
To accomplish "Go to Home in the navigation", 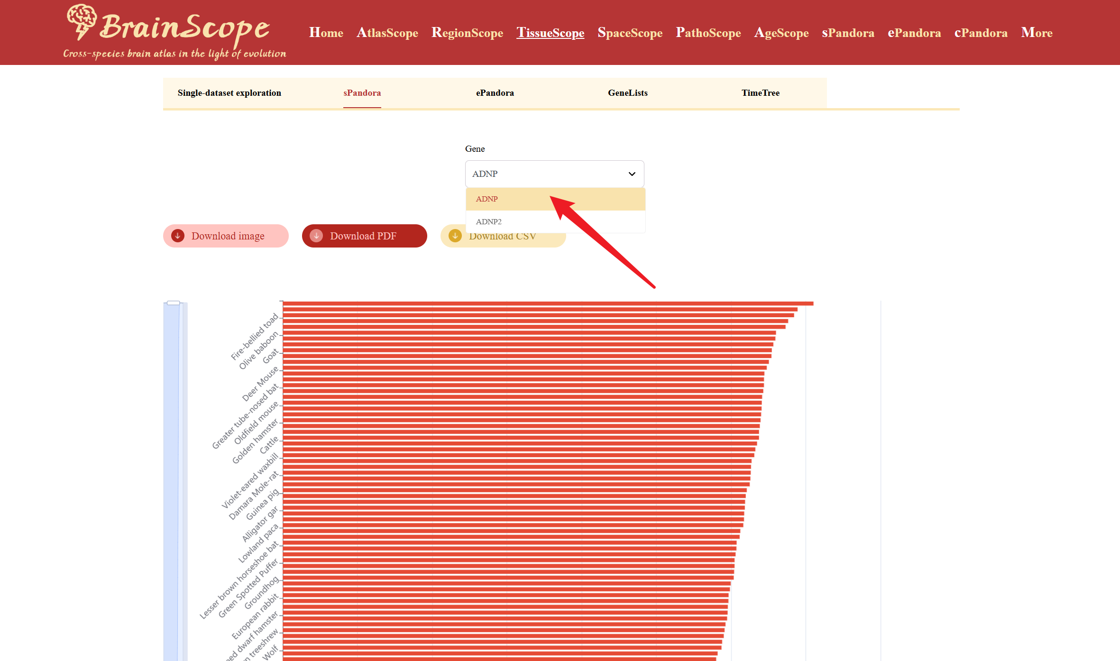I will point(326,33).
